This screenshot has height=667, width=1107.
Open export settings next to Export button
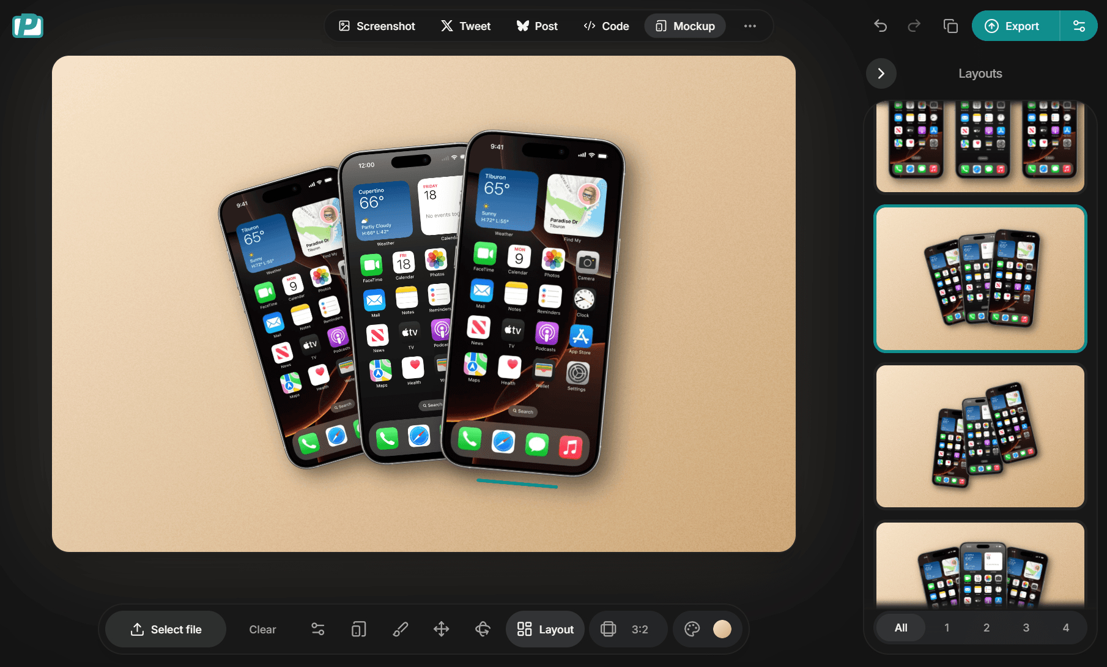(x=1078, y=26)
